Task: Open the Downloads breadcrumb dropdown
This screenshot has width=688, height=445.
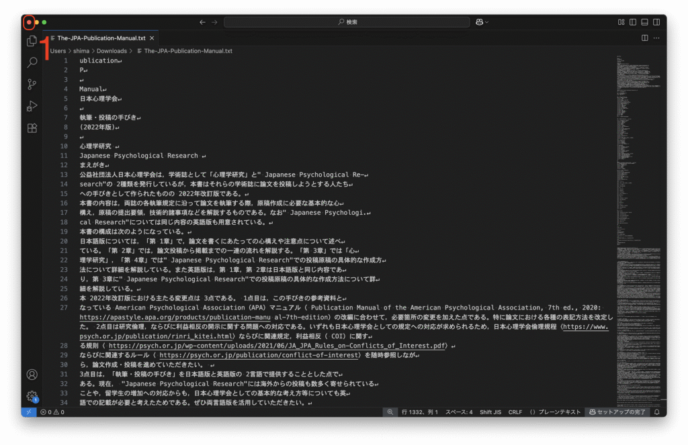Action: (112, 51)
